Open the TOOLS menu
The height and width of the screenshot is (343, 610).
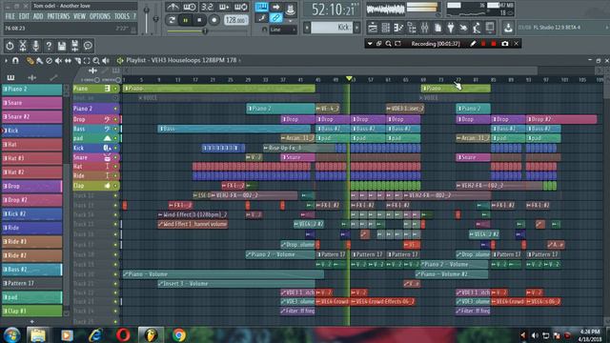coord(122,16)
